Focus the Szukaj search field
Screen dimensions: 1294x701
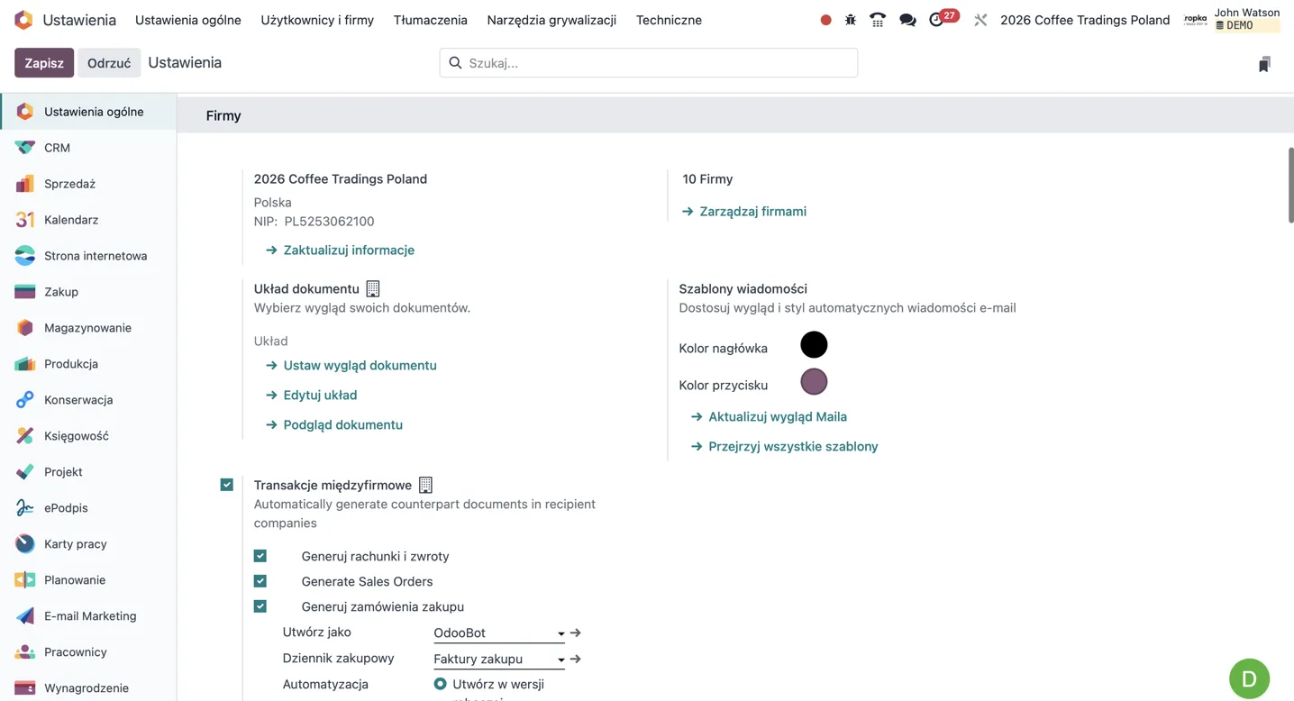pos(649,63)
